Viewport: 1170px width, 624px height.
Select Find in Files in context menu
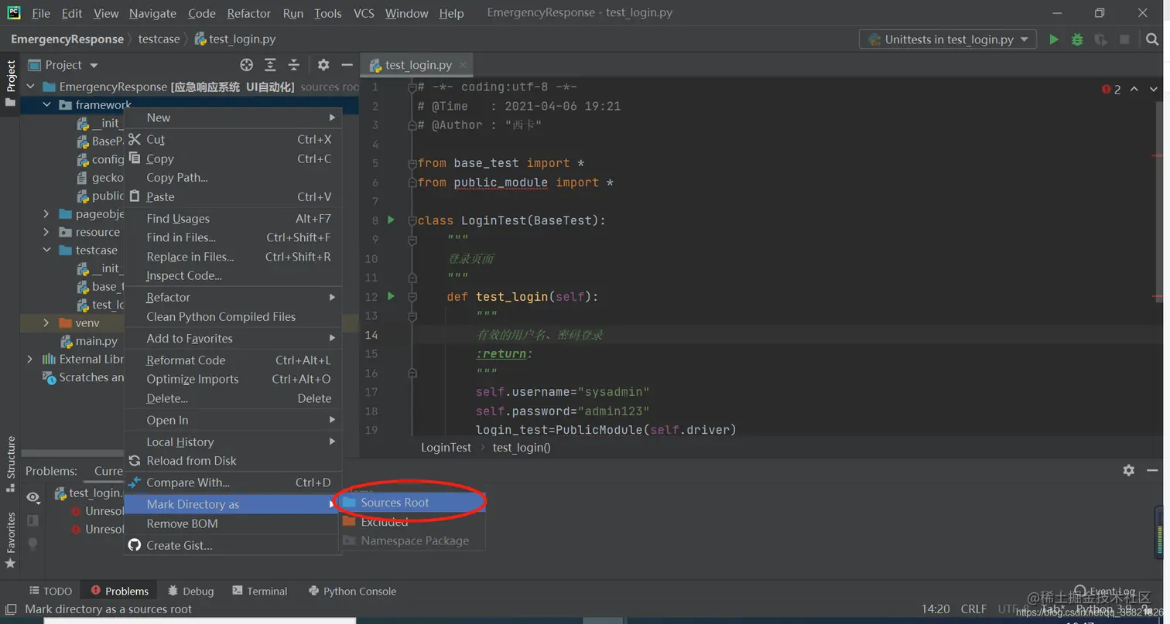[x=233, y=237]
